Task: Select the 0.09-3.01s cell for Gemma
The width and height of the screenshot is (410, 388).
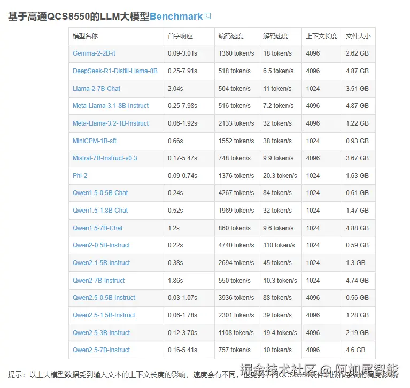Action: (x=189, y=53)
